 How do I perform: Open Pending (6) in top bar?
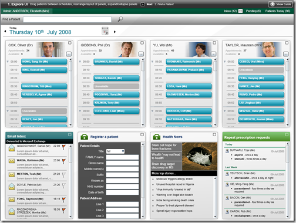point(253,11)
